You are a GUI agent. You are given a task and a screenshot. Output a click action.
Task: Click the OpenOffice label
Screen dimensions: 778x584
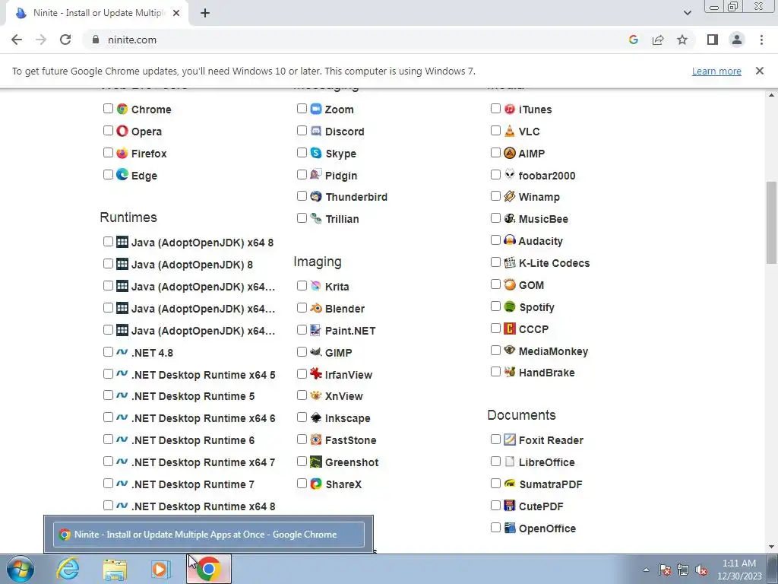(x=547, y=528)
